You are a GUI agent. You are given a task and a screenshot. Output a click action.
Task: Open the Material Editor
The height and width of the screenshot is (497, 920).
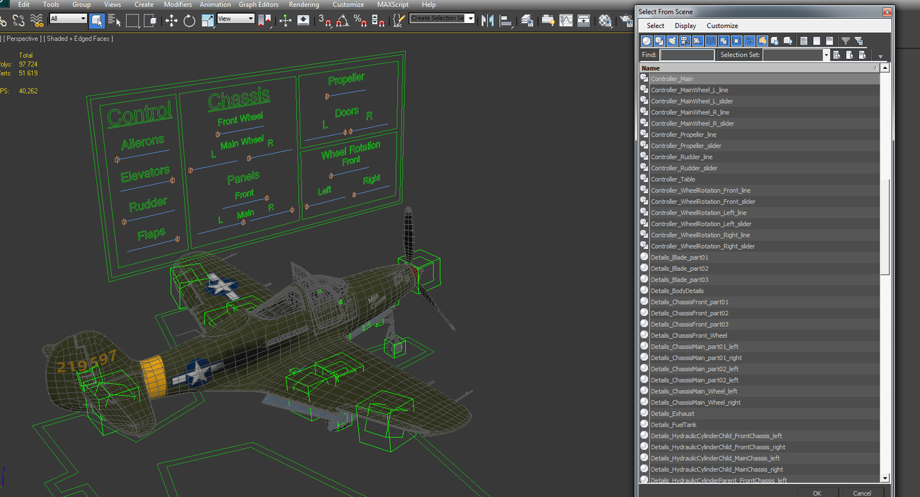[605, 20]
